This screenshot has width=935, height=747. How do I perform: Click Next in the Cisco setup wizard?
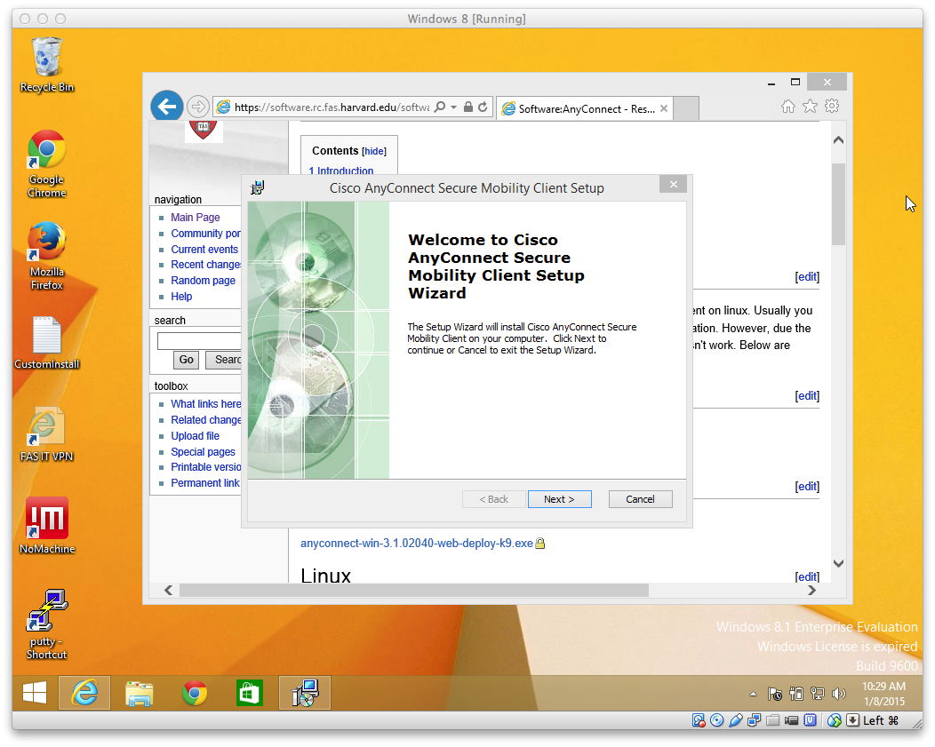pyautogui.click(x=559, y=499)
